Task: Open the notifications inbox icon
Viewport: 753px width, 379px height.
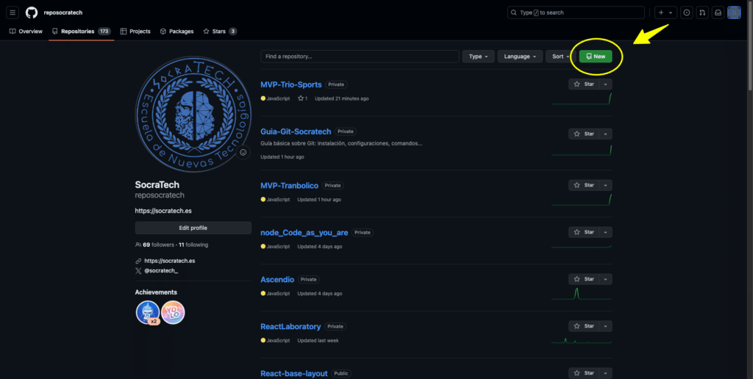Action: 718,13
